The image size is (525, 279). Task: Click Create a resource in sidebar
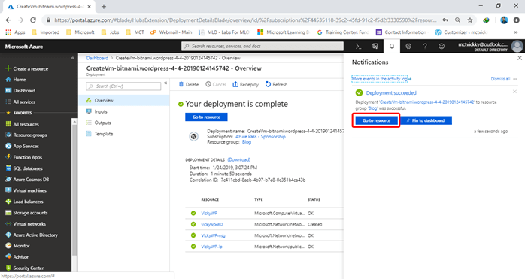click(x=27, y=68)
